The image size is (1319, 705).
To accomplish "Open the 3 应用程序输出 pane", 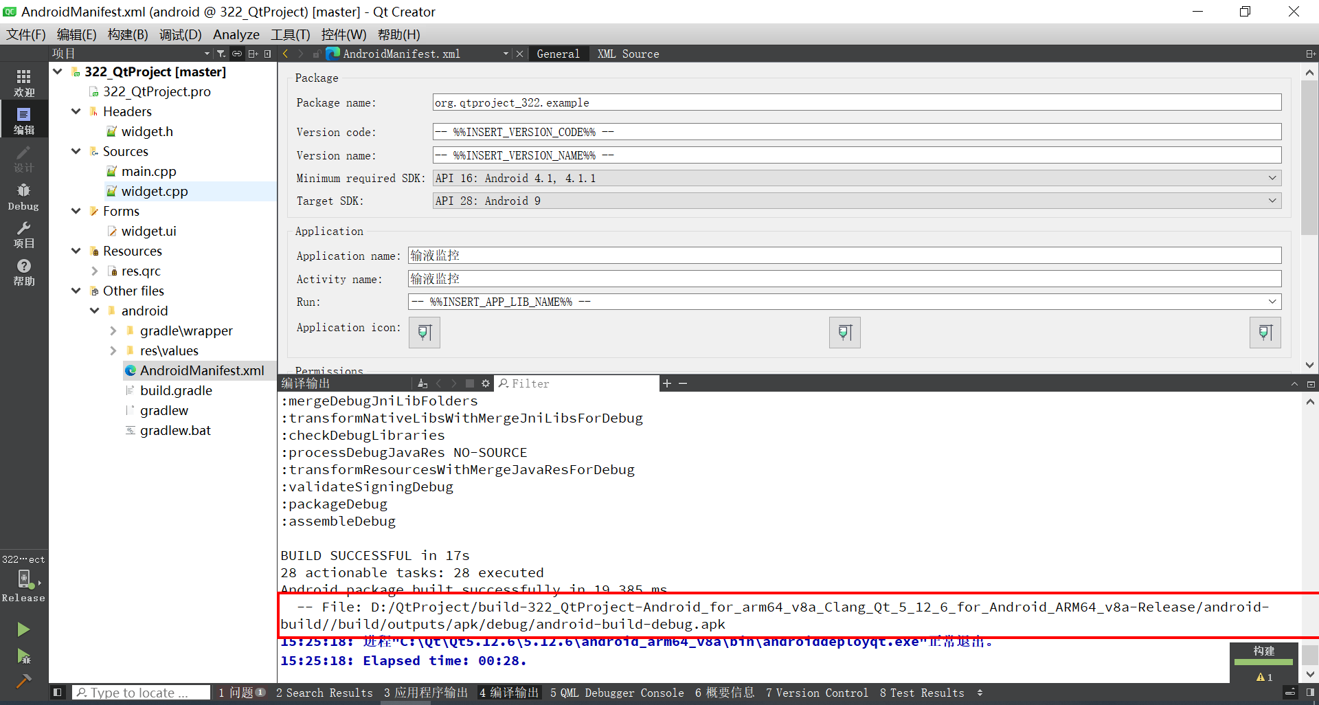I will click(426, 693).
